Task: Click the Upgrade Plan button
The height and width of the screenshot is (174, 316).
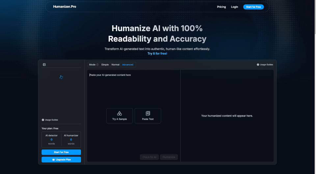Action: tap(61, 160)
